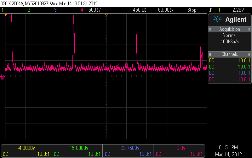Screen dimensions: 252x158
Task: Select channel 2 green indicator in top bar
Action: pos(29,10)
